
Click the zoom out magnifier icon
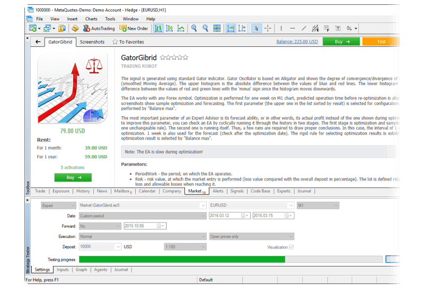[205, 28]
